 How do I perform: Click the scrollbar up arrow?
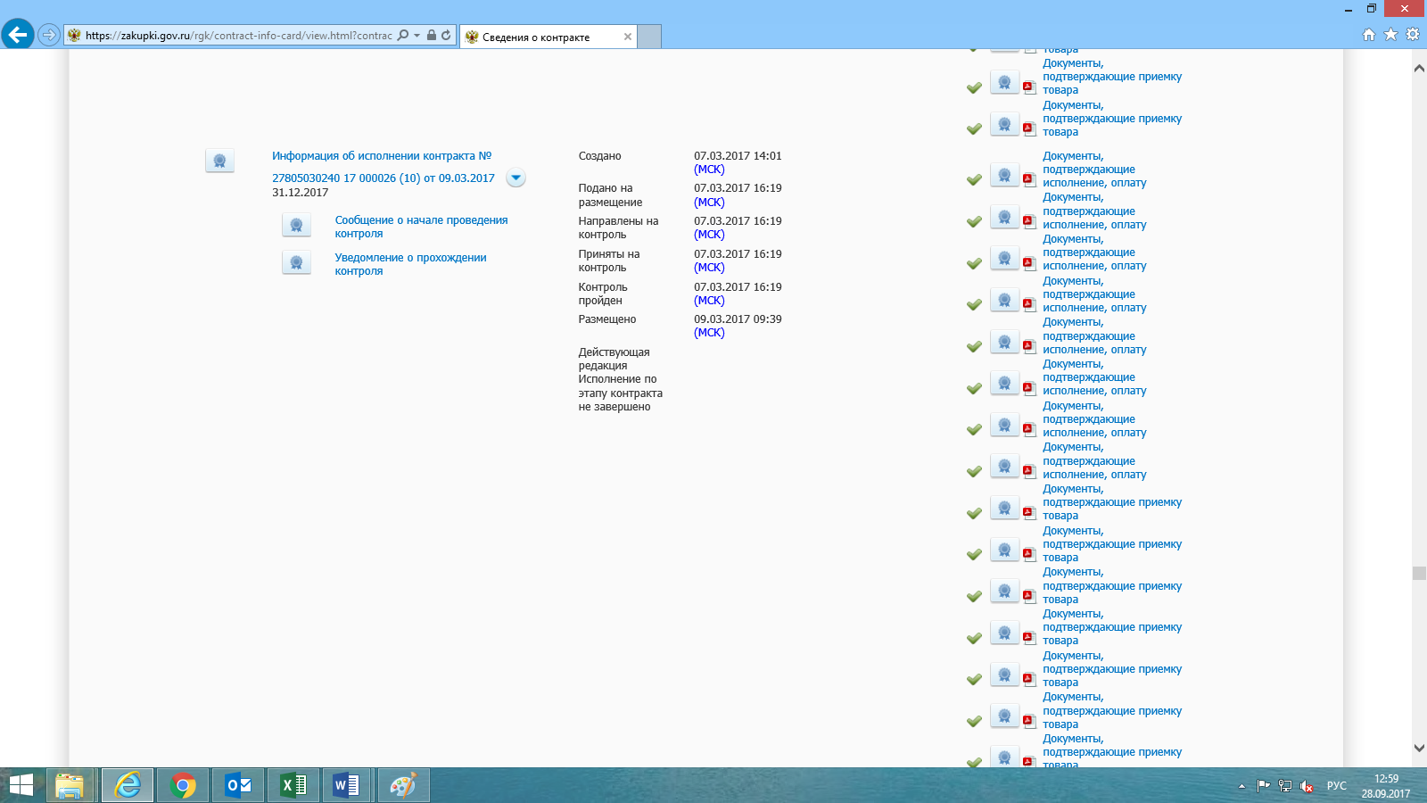pyautogui.click(x=1419, y=68)
